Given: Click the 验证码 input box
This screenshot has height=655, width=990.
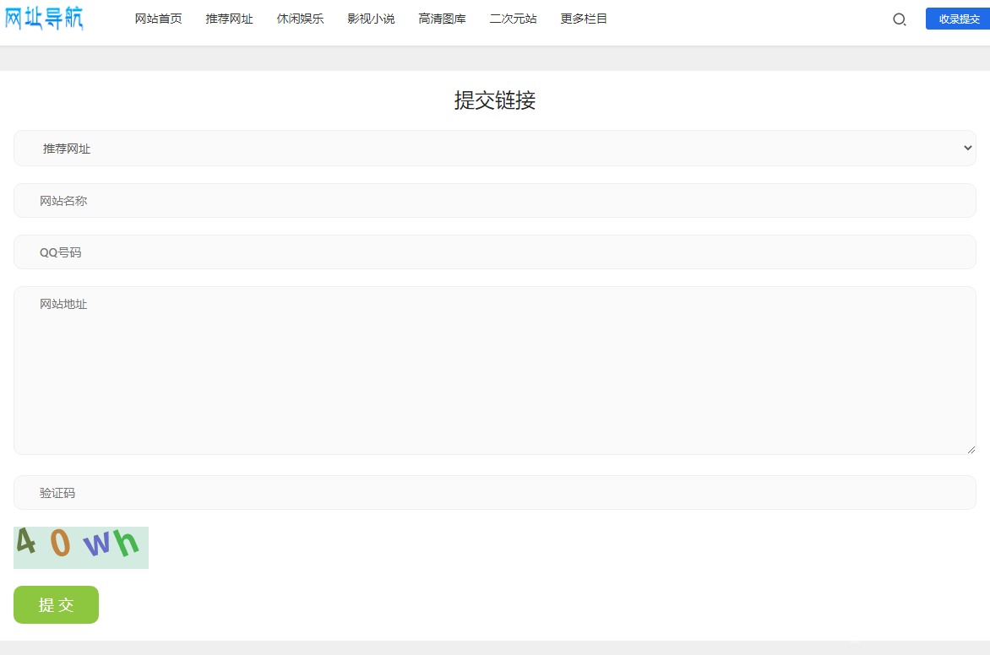Looking at the screenshot, I should tap(494, 493).
